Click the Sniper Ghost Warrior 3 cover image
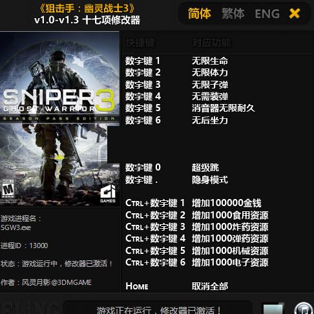The height and width of the screenshot is (314, 314). coord(59,119)
